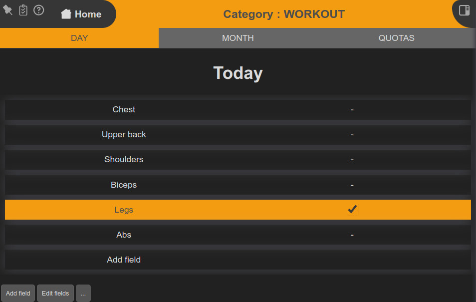Screen dimensions: 476x302
Task: Toggle the Upper back status dash
Action: (352, 134)
